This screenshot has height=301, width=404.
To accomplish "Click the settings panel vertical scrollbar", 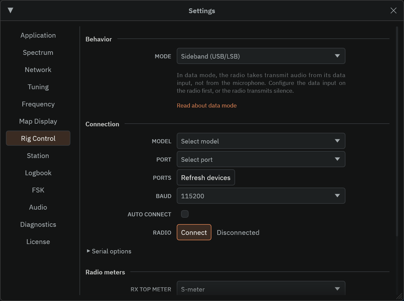I will coord(397,132).
